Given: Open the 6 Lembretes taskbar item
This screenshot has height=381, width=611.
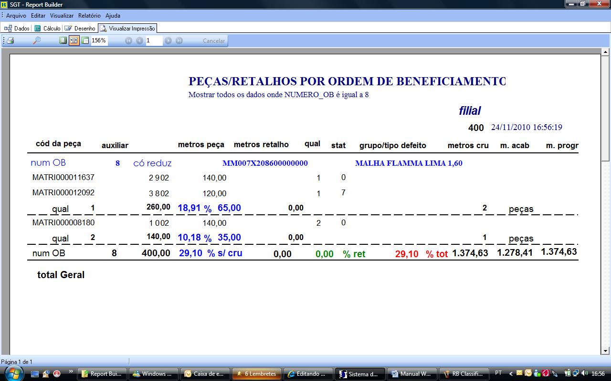Looking at the screenshot, I should click(x=256, y=374).
